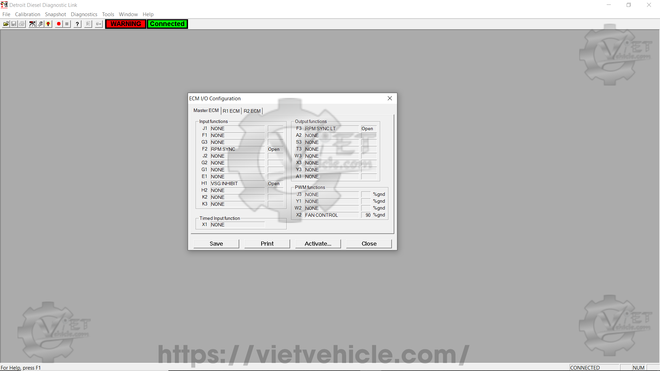The height and width of the screenshot is (371, 660).
Task: Click the wrench tool icon
Action: pos(40,24)
